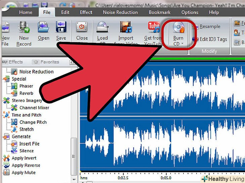Select the Stretch effect icon
This screenshot has width=245, height=183.
click(x=14, y=129)
